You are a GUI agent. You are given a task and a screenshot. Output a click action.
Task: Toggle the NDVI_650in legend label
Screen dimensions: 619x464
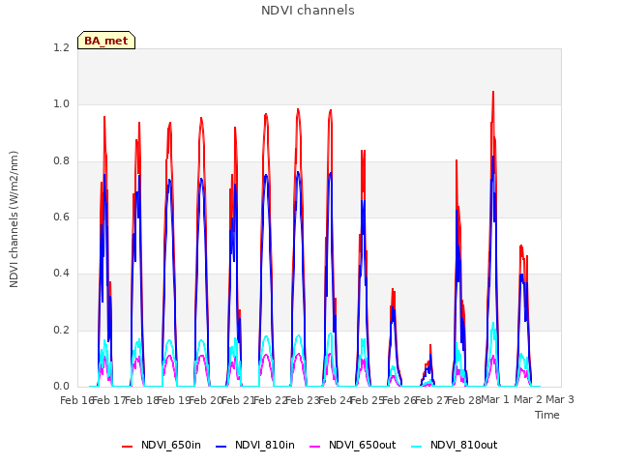click(171, 445)
